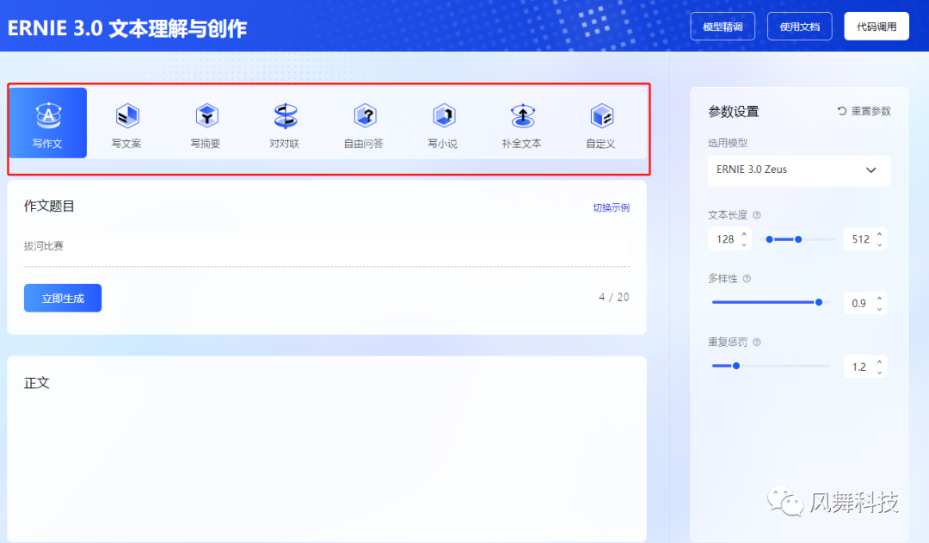Select the 写作文 essay writing icon
The width and height of the screenshot is (929, 543).
[x=48, y=115]
